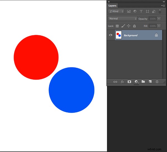Filter for adjustment layers icon

pyautogui.click(x=135, y=11)
